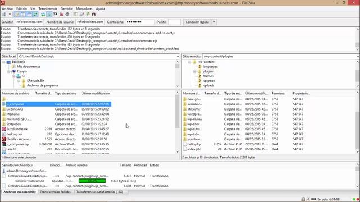360x202 pixels.
Task: Open the Transferencia menu
Action: tap(48, 8)
